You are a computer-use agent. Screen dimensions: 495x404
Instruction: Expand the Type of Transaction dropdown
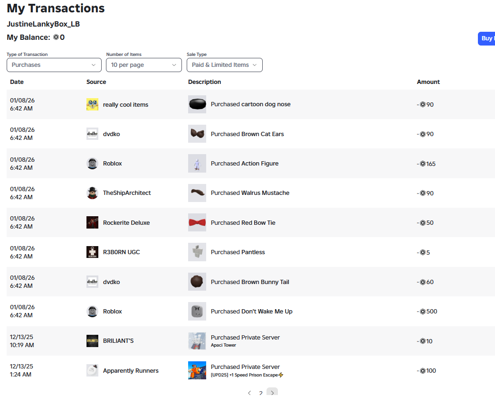(54, 65)
